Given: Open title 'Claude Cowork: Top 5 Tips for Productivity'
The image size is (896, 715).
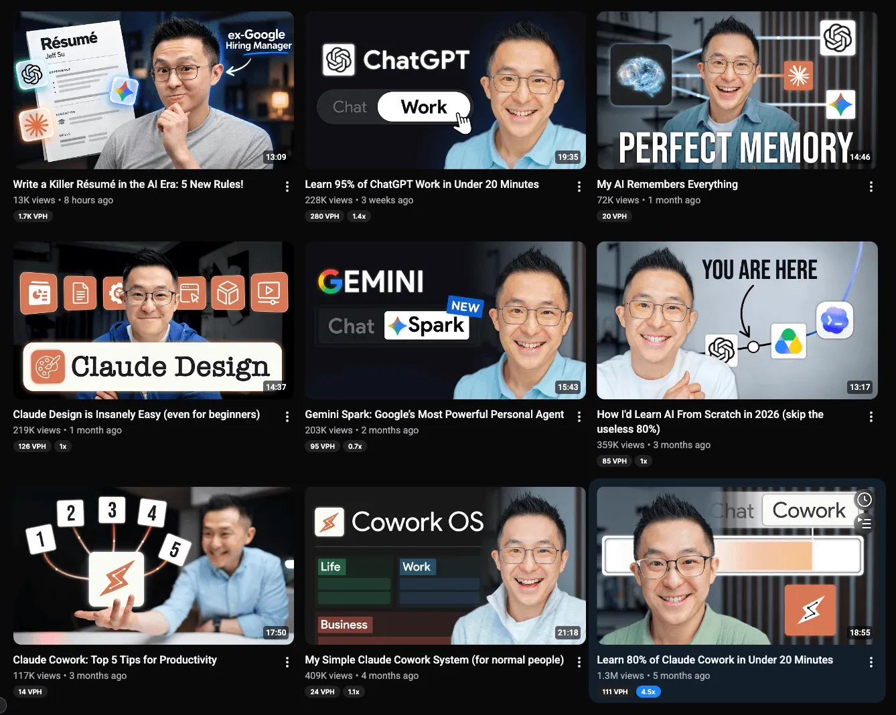Looking at the screenshot, I should point(115,659).
